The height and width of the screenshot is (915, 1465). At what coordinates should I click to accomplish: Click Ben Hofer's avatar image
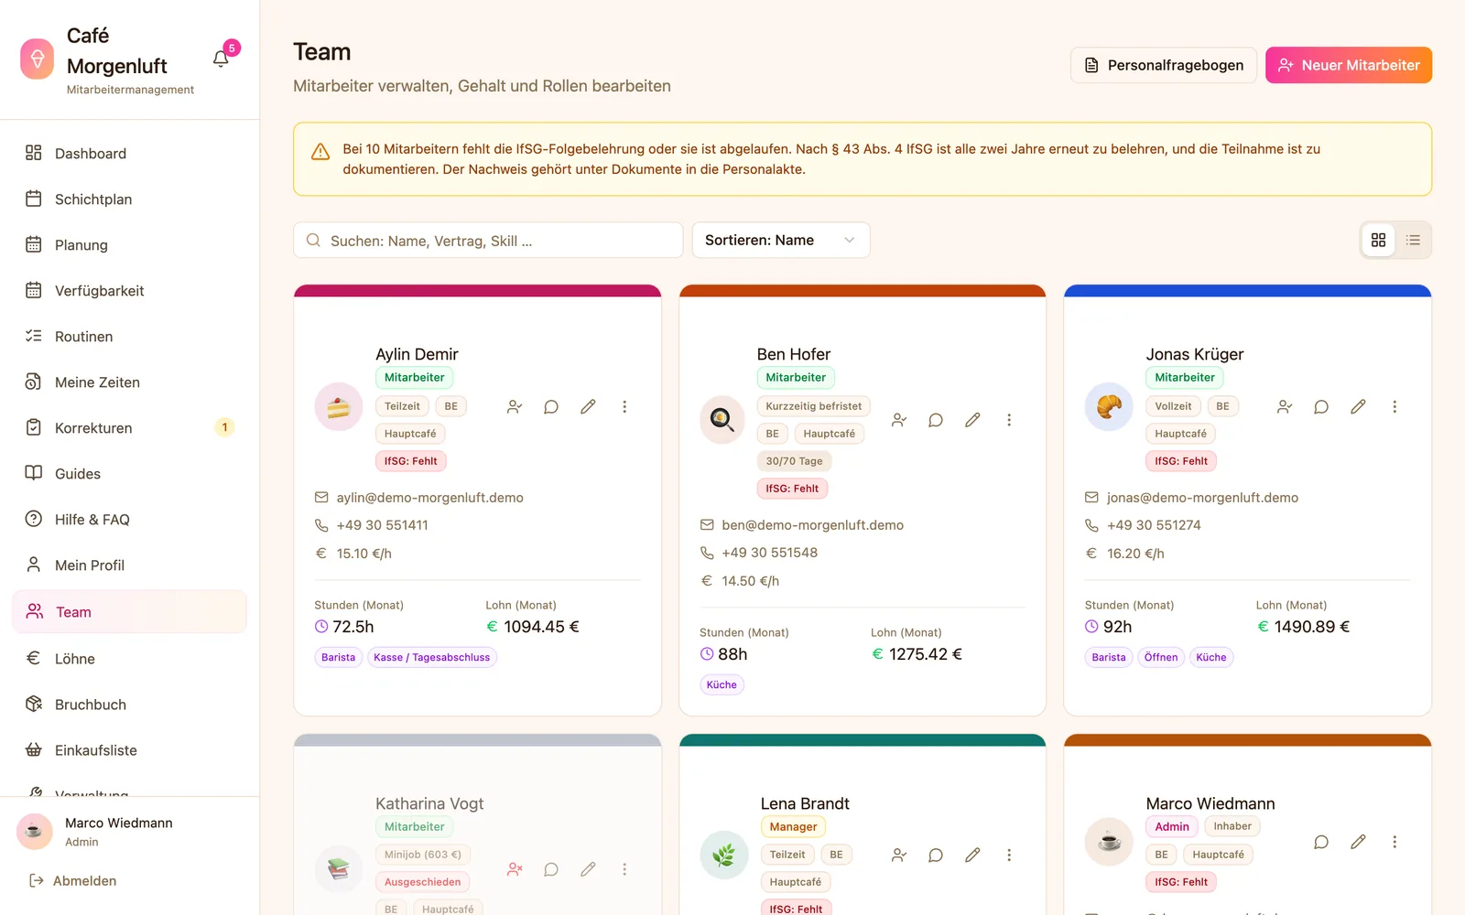[x=723, y=420]
